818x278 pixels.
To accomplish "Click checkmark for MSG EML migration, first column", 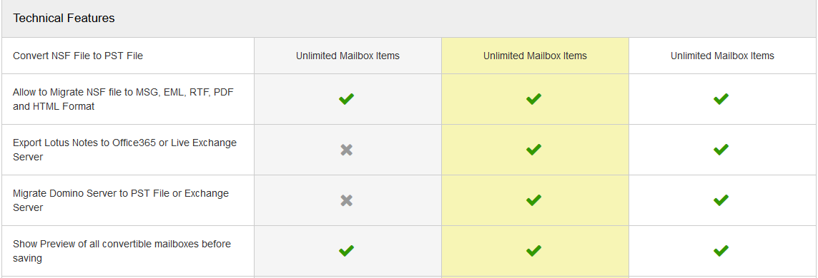I will [x=346, y=99].
